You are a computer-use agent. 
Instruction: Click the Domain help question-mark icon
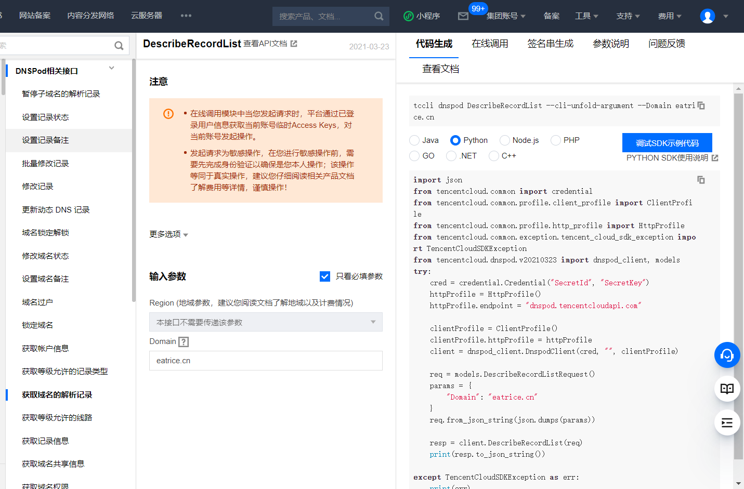(183, 342)
